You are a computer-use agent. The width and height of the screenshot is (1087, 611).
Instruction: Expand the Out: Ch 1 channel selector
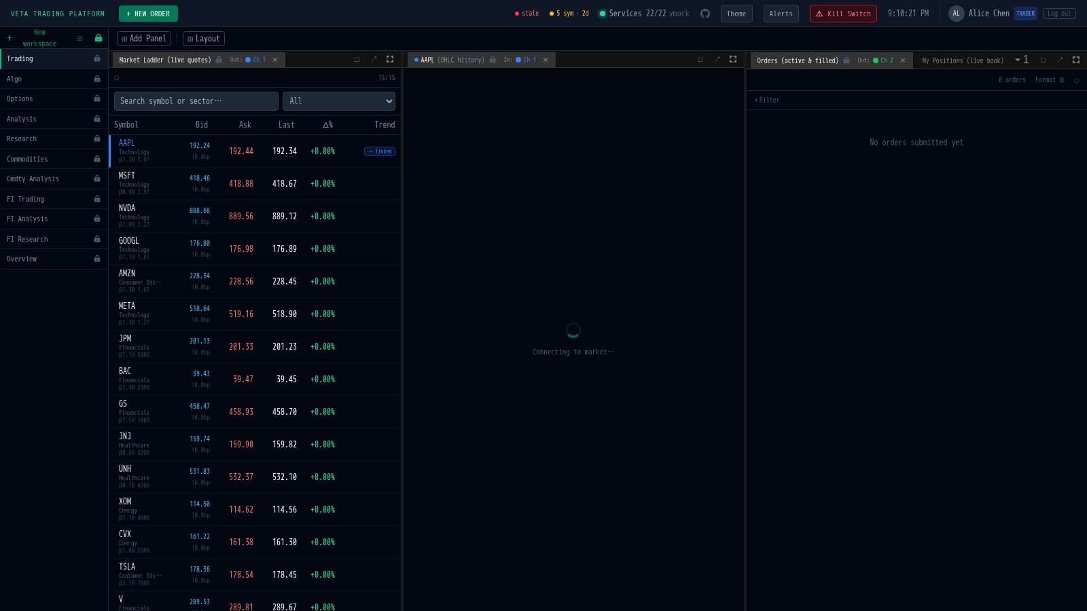pos(250,59)
